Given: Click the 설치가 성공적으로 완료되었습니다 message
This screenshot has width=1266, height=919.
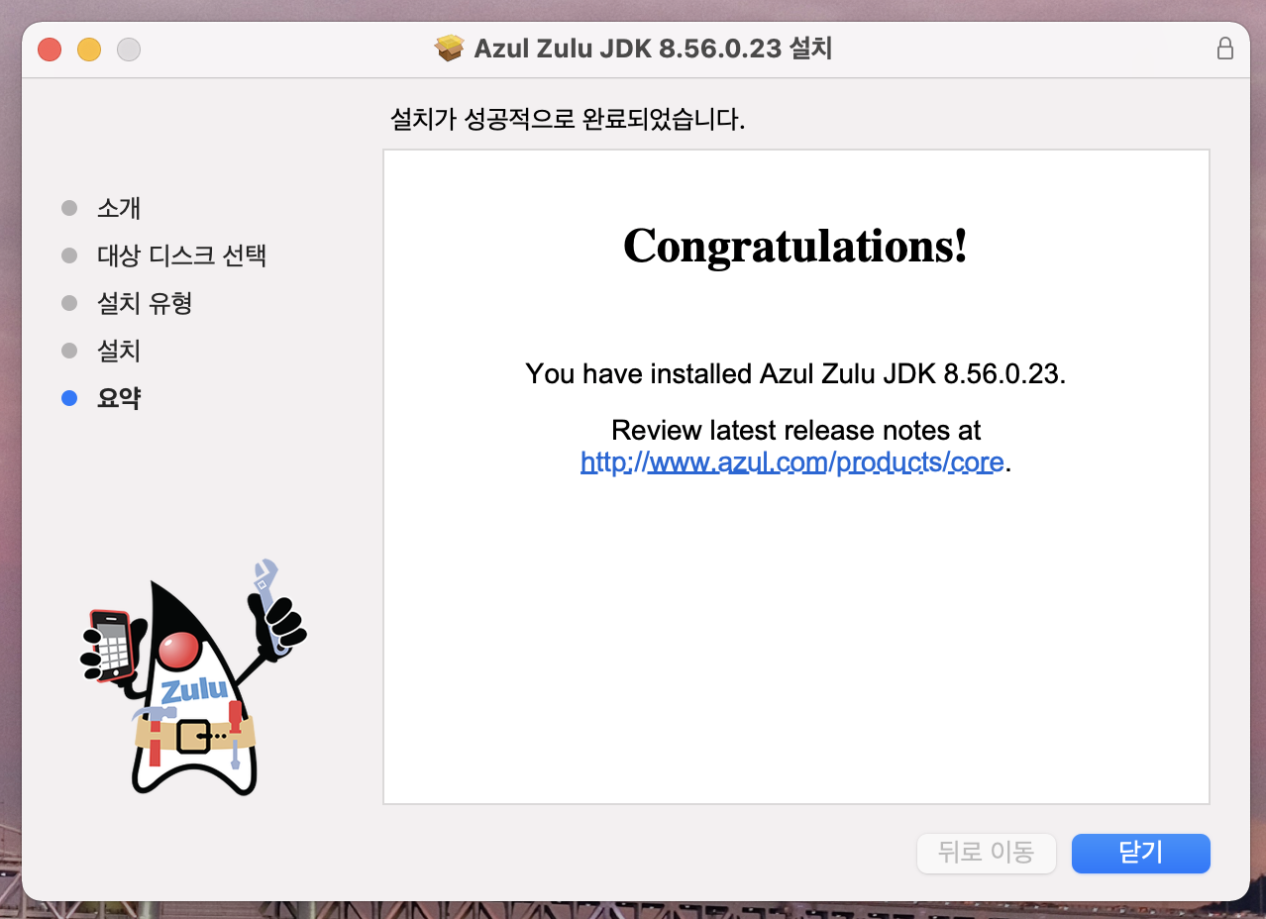Looking at the screenshot, I should 568,121.
